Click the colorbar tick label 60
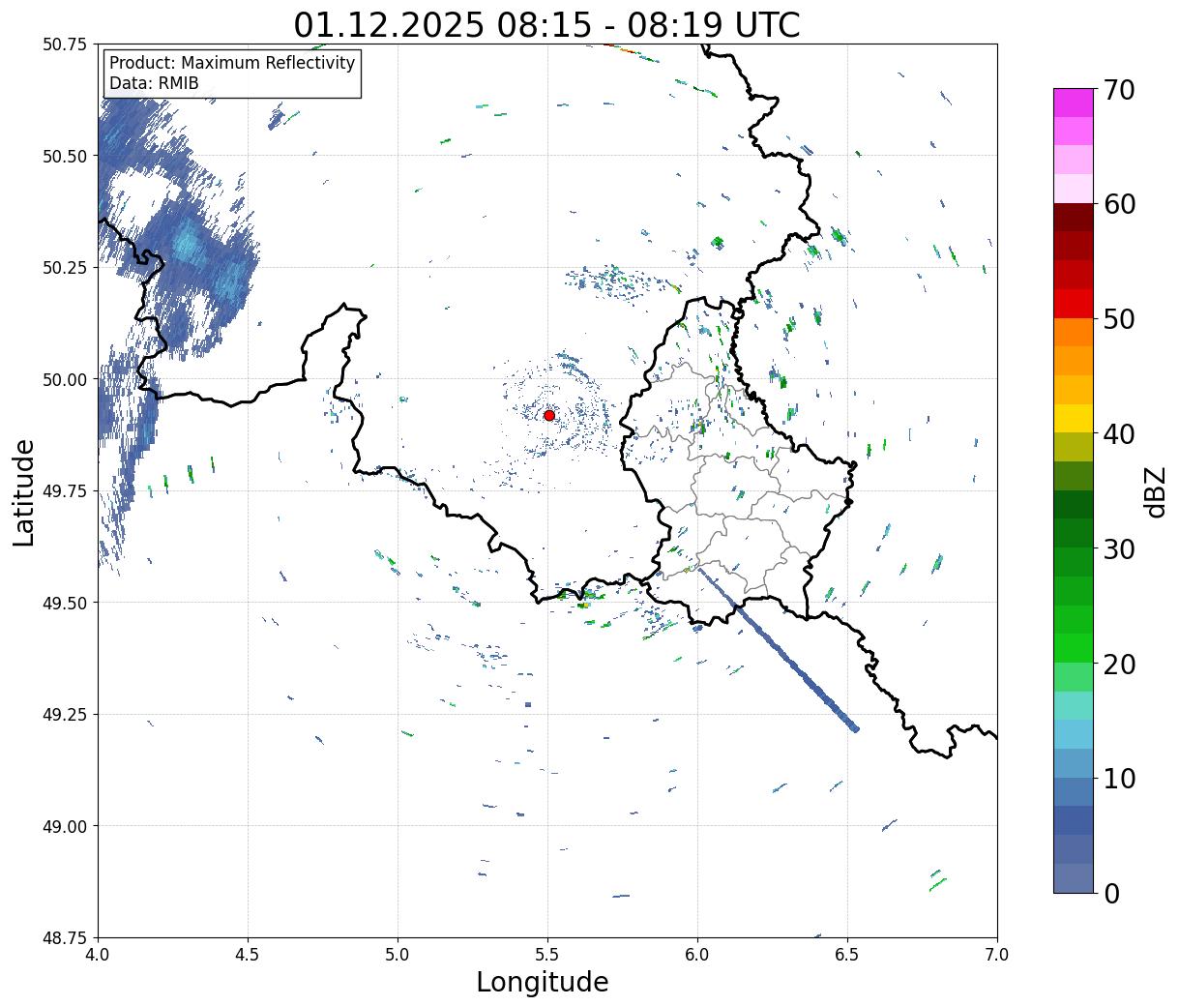The image size is (1179, 1006). [1119, 204]
